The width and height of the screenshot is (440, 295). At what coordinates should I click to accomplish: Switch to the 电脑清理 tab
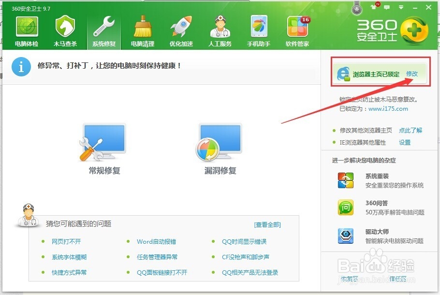click(x=143, y=29)
